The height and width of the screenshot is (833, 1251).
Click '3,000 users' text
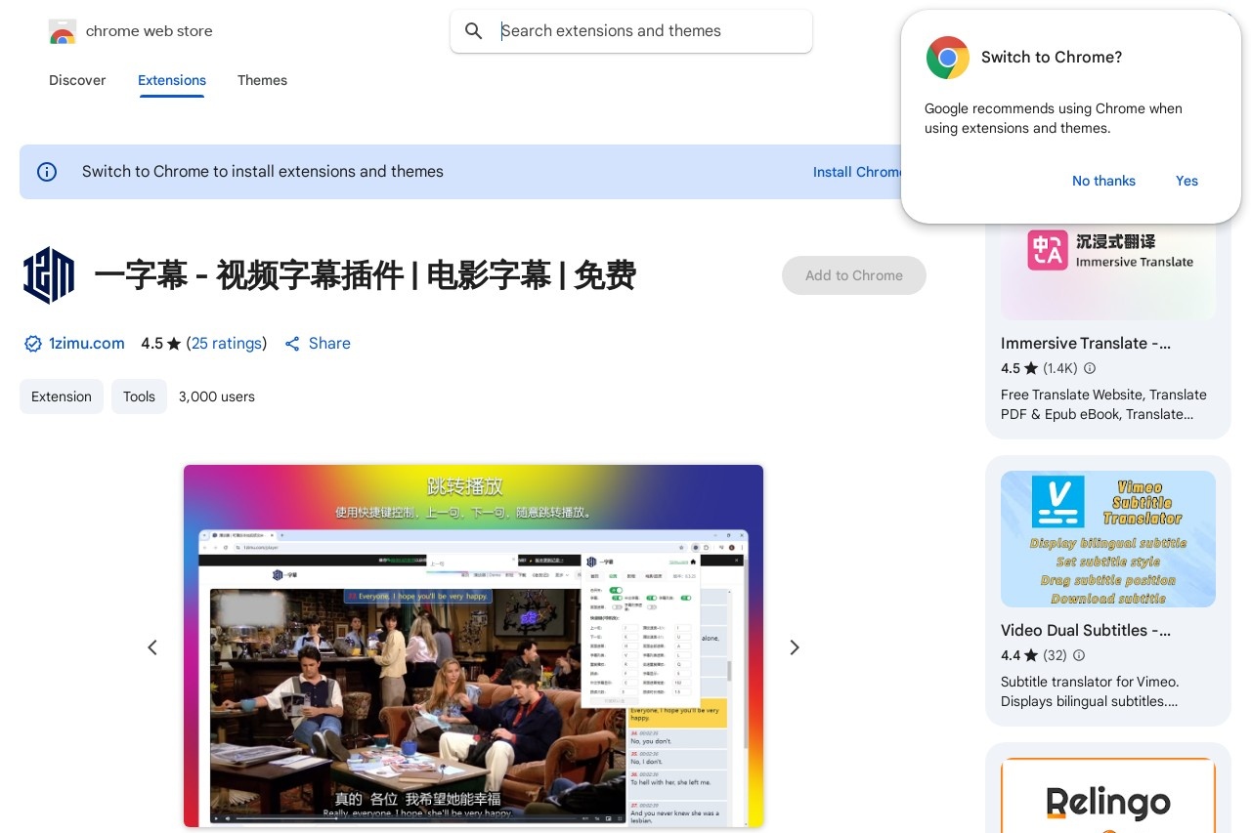pyautogui.click(x=217, y=396)
